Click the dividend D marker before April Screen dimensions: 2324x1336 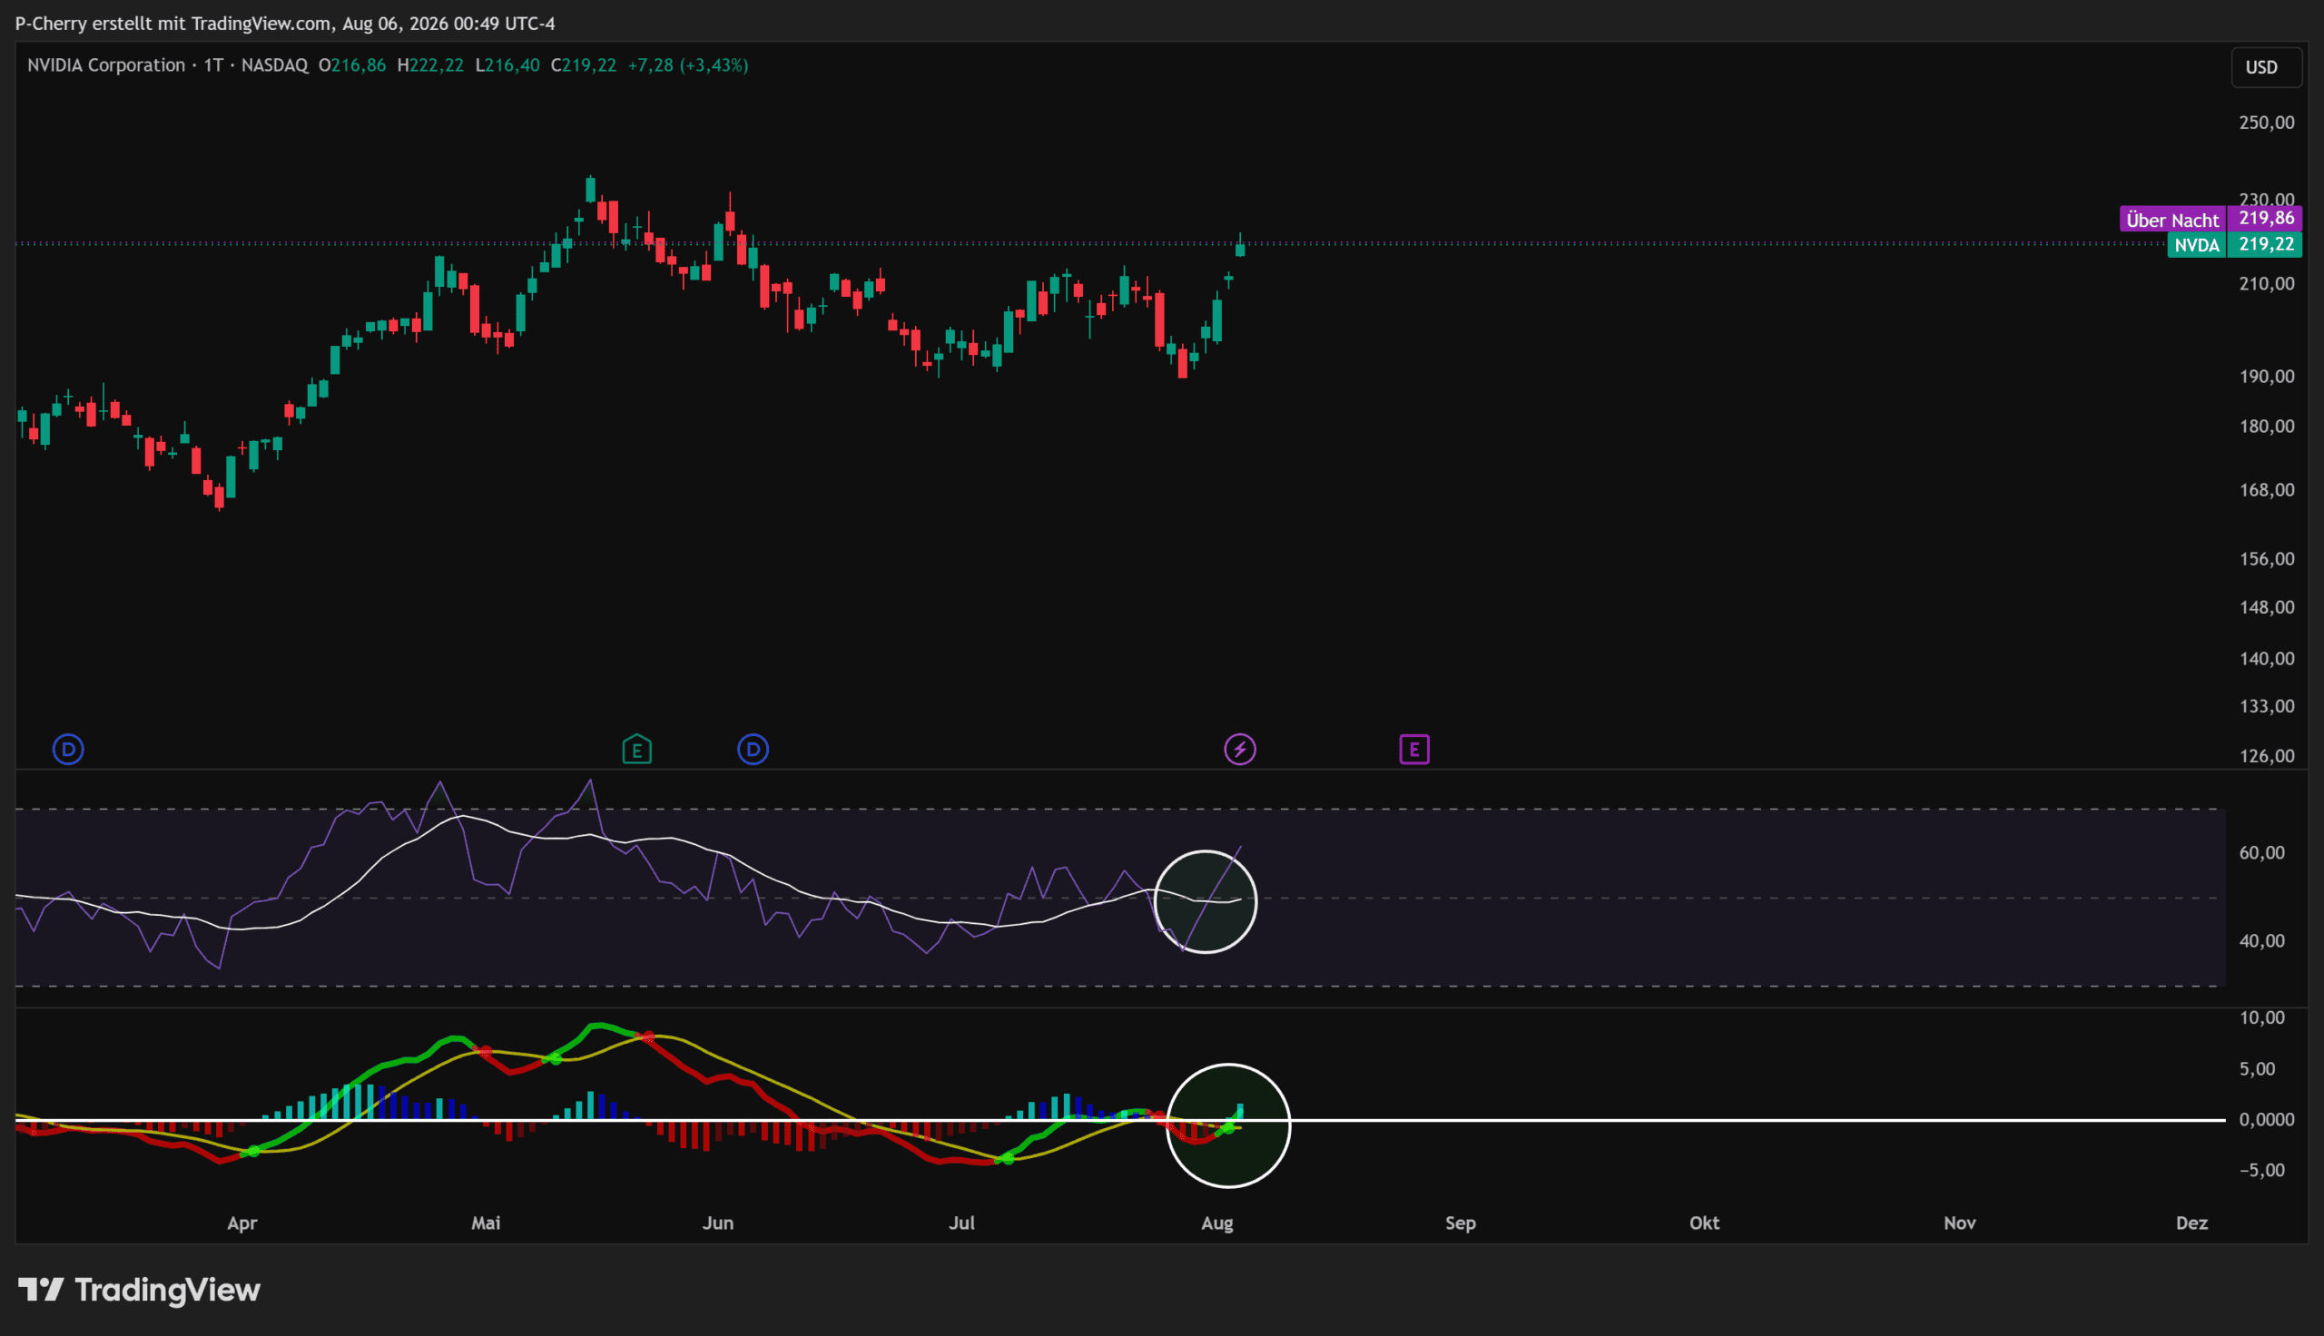point(68,750)
